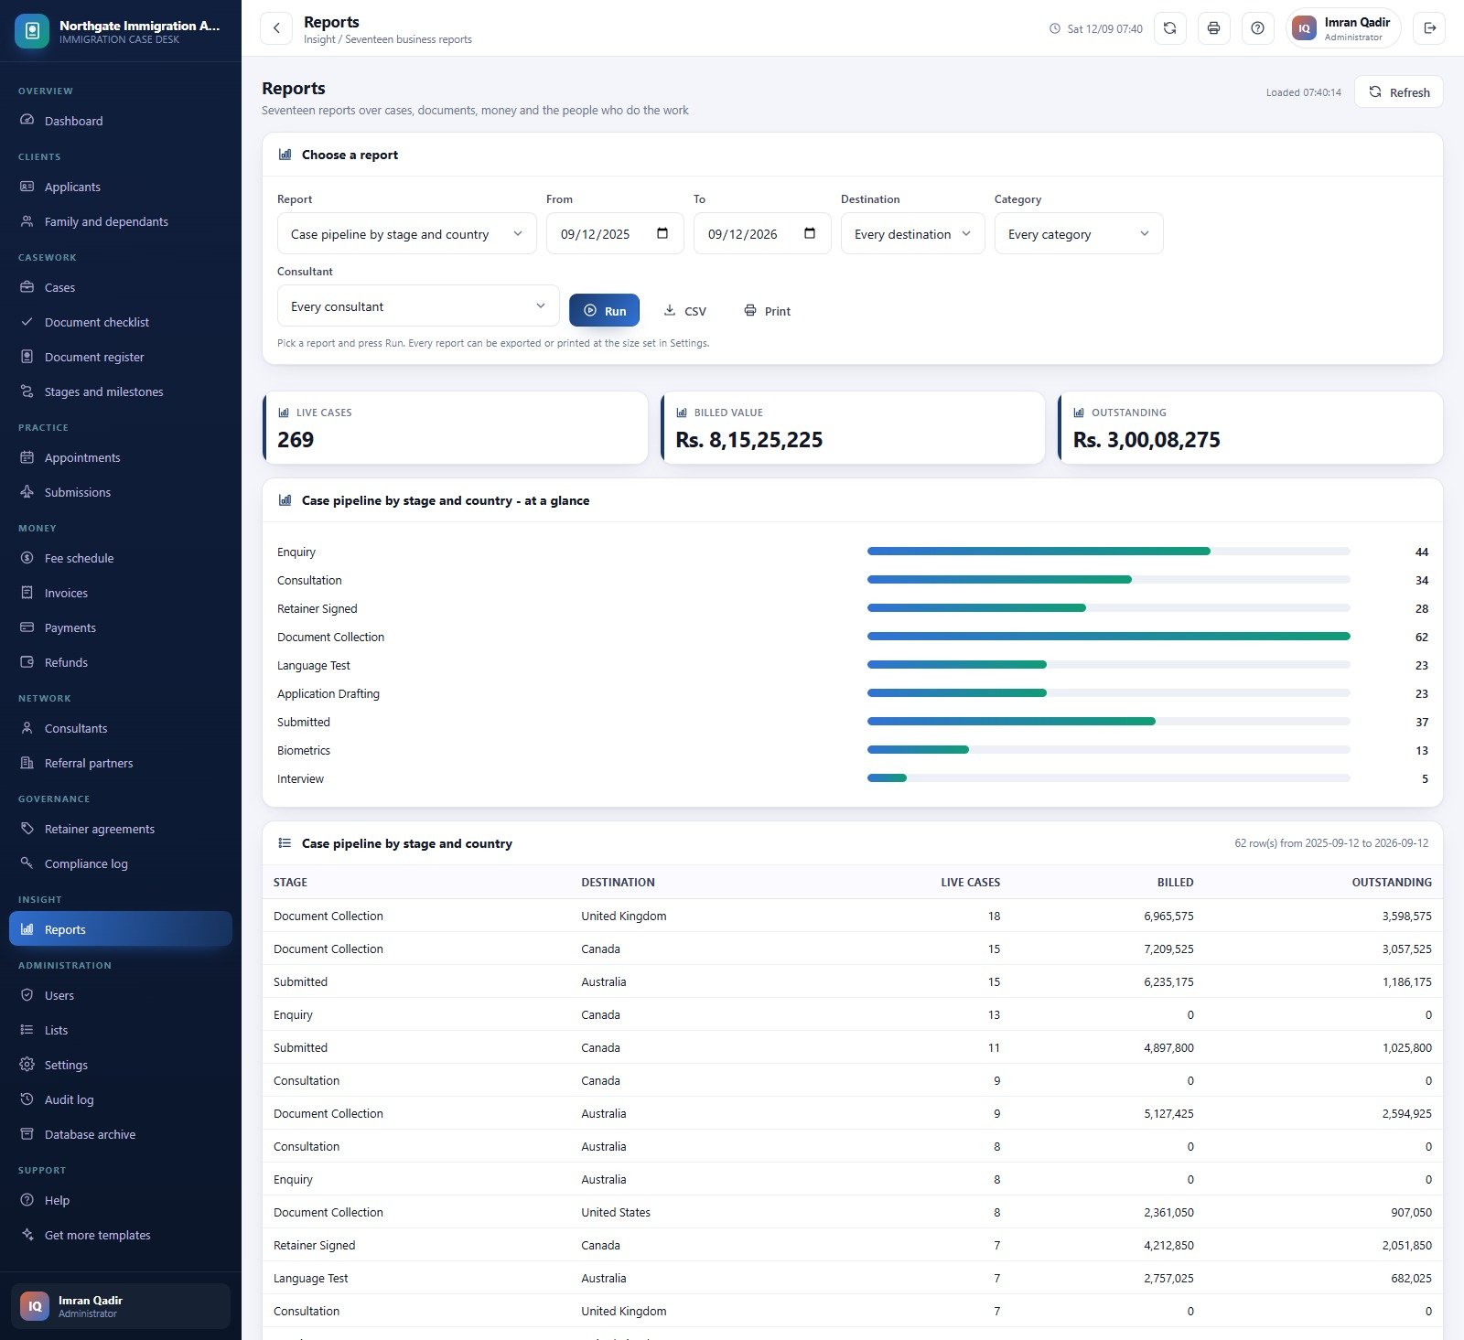Click the Document checklist checkmark icon

pos(27,322)
